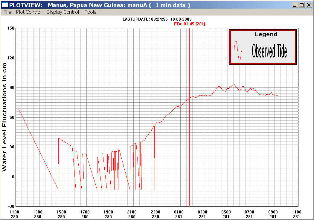Click the LASTUPDATE timestamp text
The image size is (314, 220).
pyautogui.click(x=157, y=19)
